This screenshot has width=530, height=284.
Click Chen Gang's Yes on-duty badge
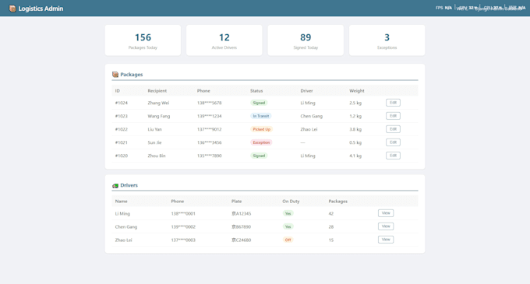[x=288, y=226]
